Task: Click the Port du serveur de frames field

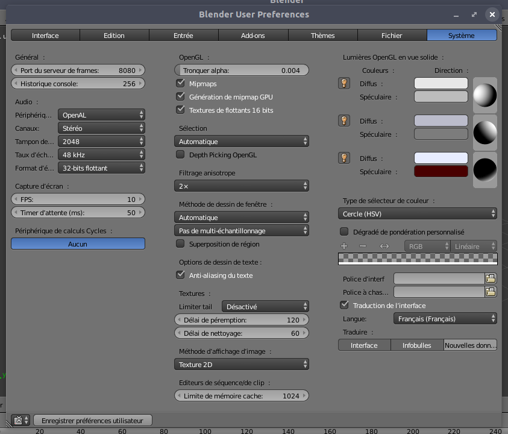Action: click(78, 71)
